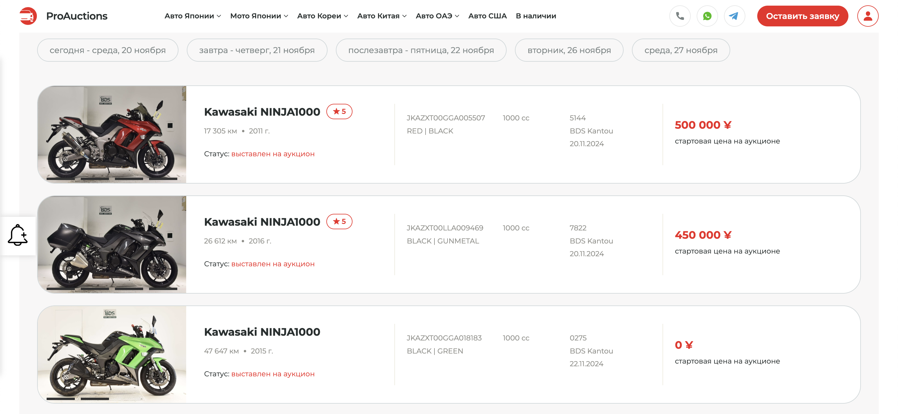Expand the Авто Японии dropdown menu
The width and height of the screenshot is (898, 414).
[193, 16]
